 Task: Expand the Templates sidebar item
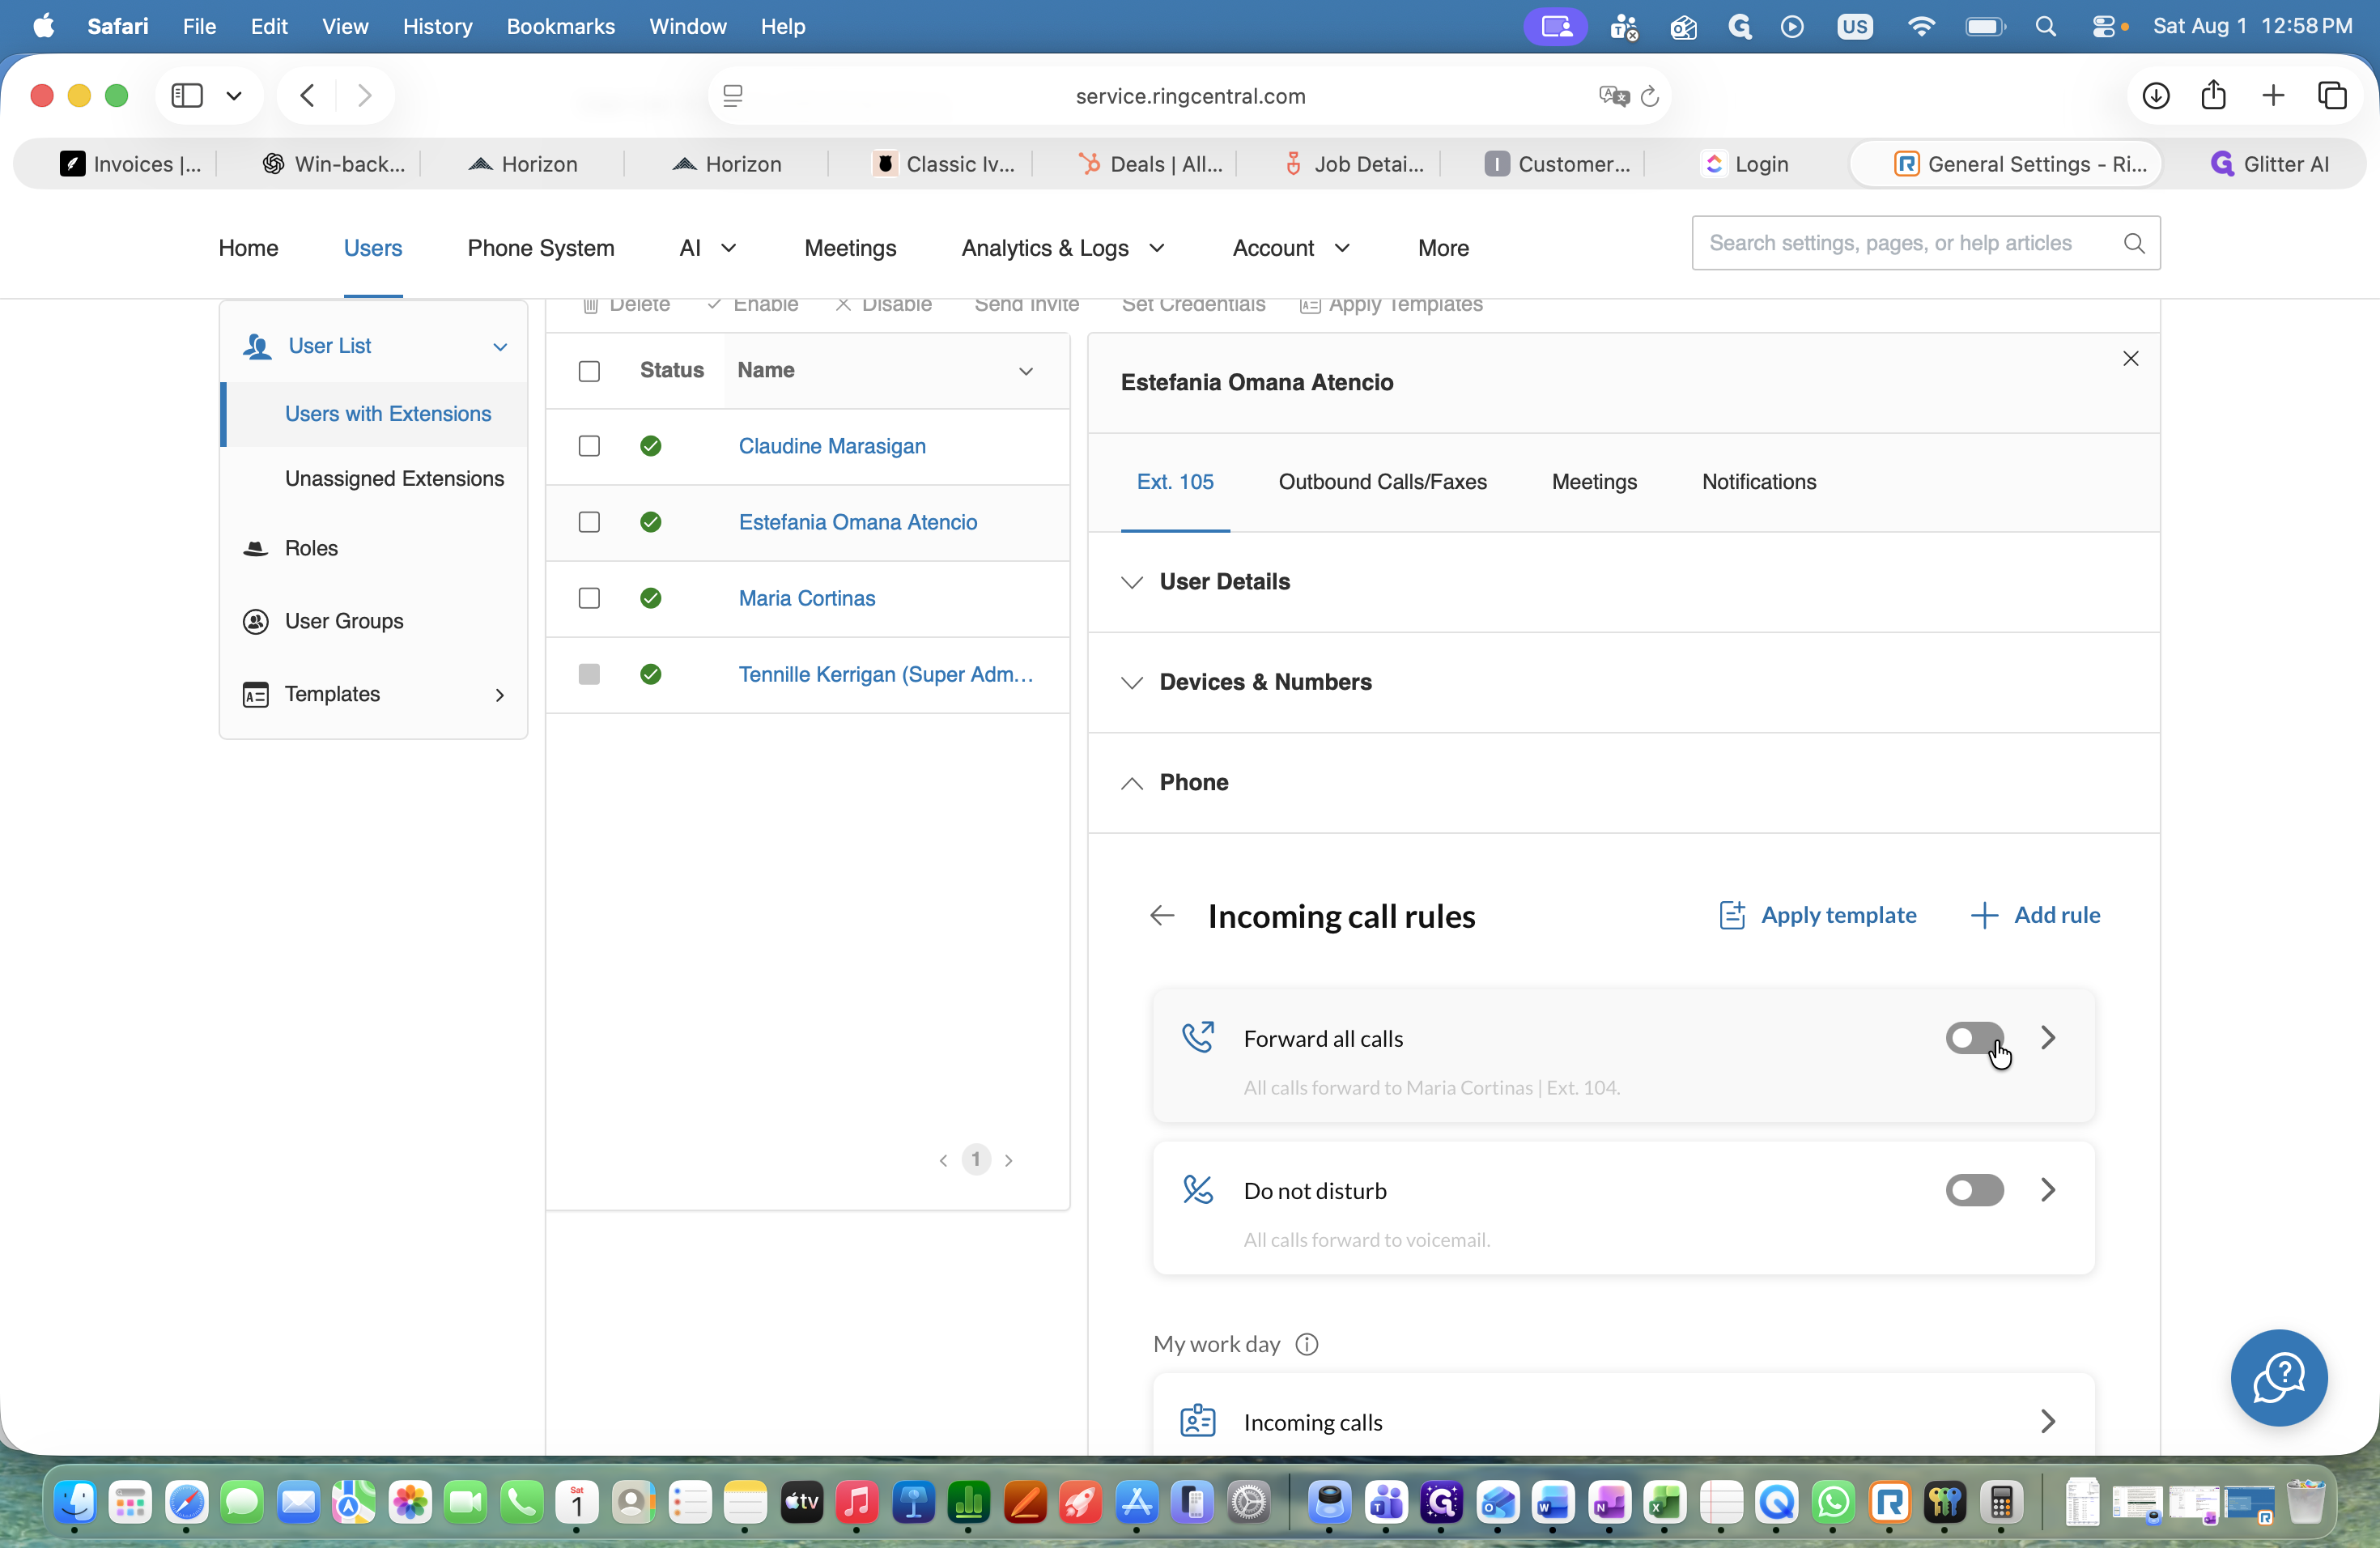pyautogui.click(x=500, y=695)
